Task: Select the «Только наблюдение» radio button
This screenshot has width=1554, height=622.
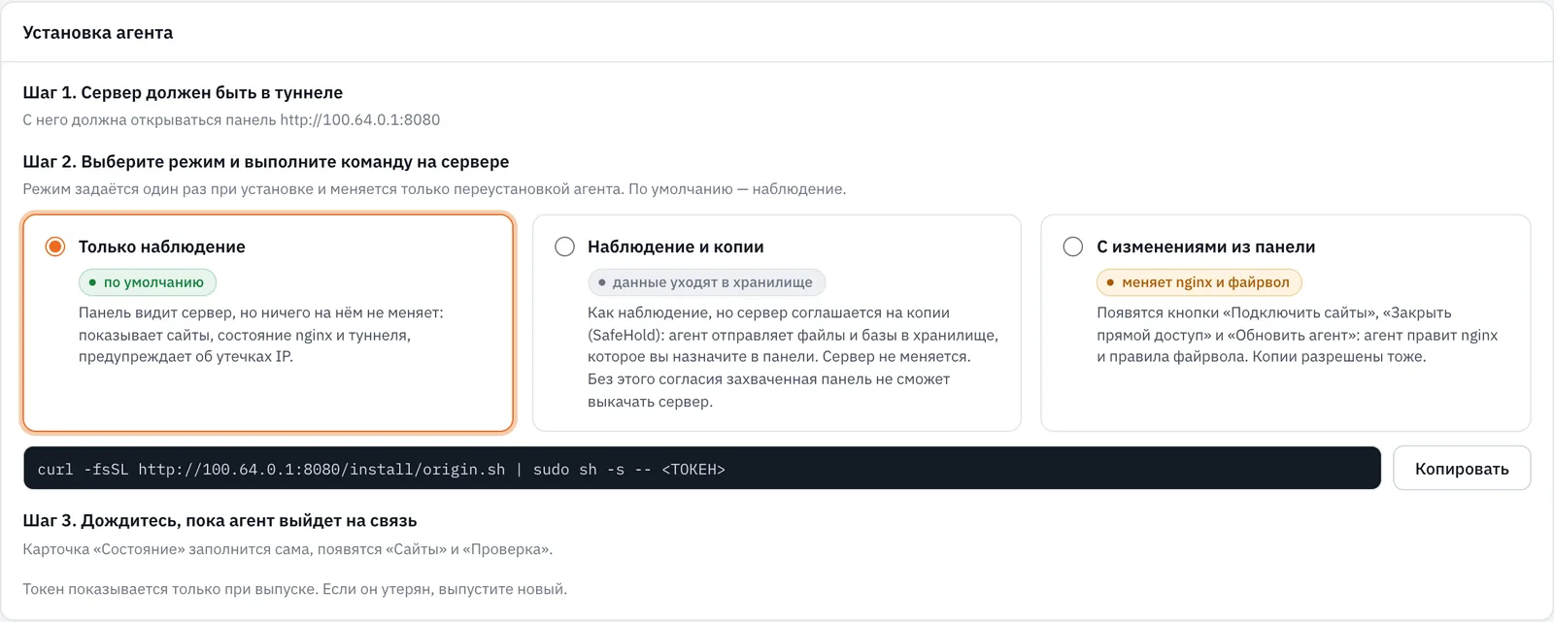Action: point(55,246)
